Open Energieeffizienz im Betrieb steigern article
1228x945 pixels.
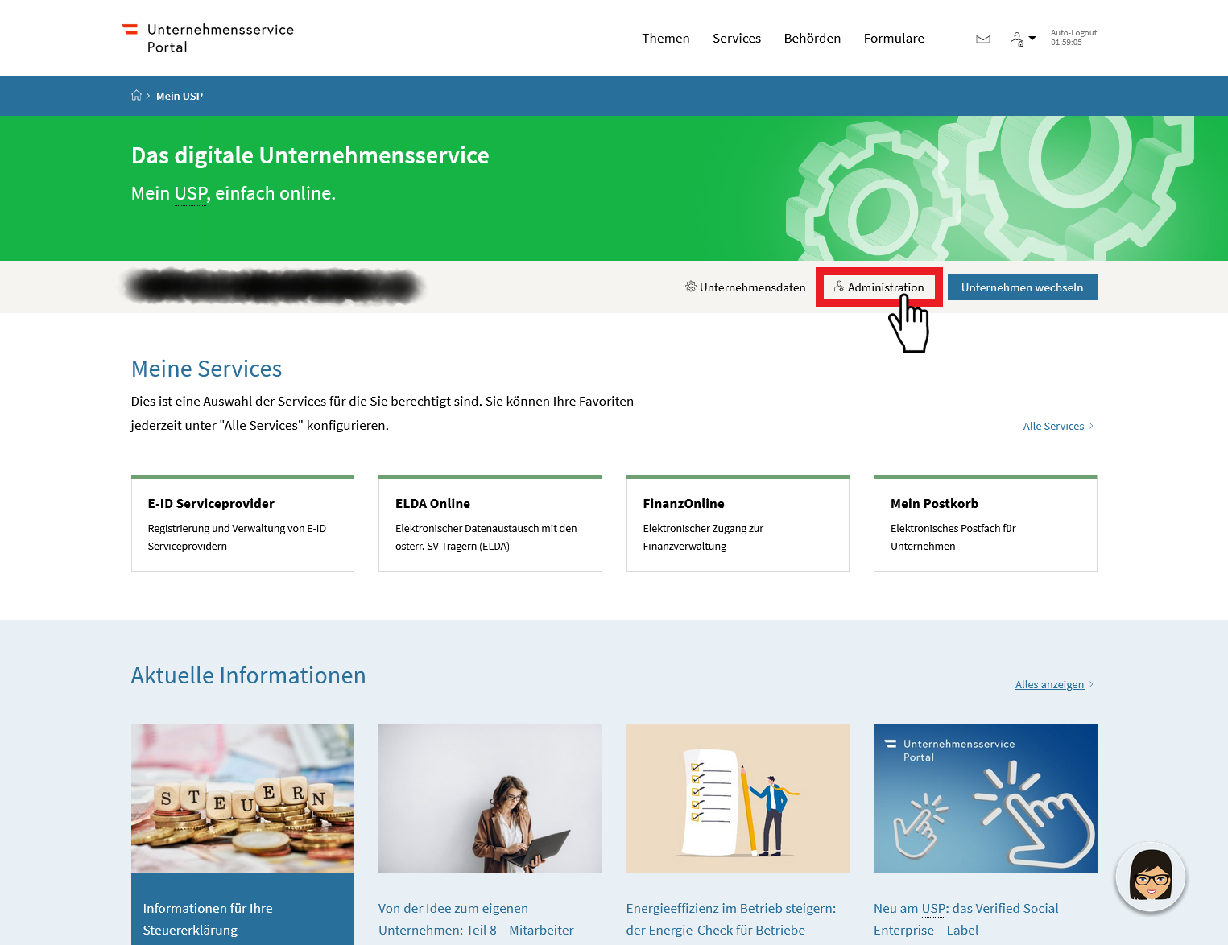click(x=731, y=918)
